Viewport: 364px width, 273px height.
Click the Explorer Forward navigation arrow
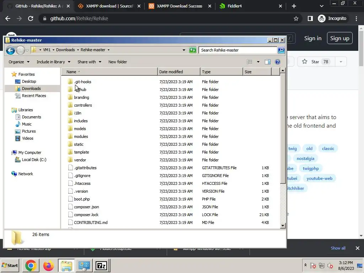click(20, 50)
